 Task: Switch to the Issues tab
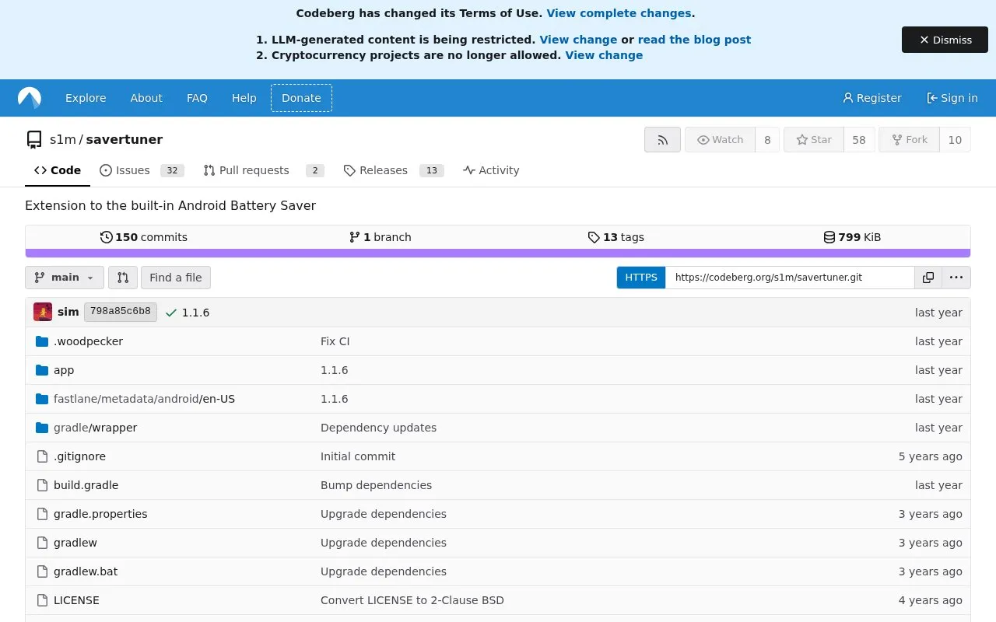pyautogui.click(x=142, y=170)
